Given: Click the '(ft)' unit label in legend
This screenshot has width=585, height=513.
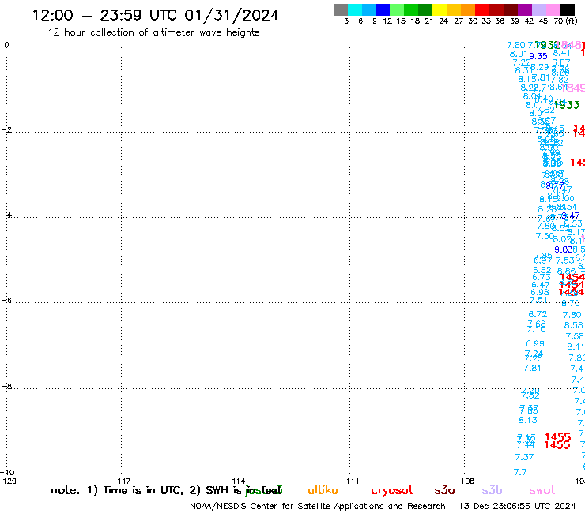Looking at the screenshot, I should click(572, 21).
